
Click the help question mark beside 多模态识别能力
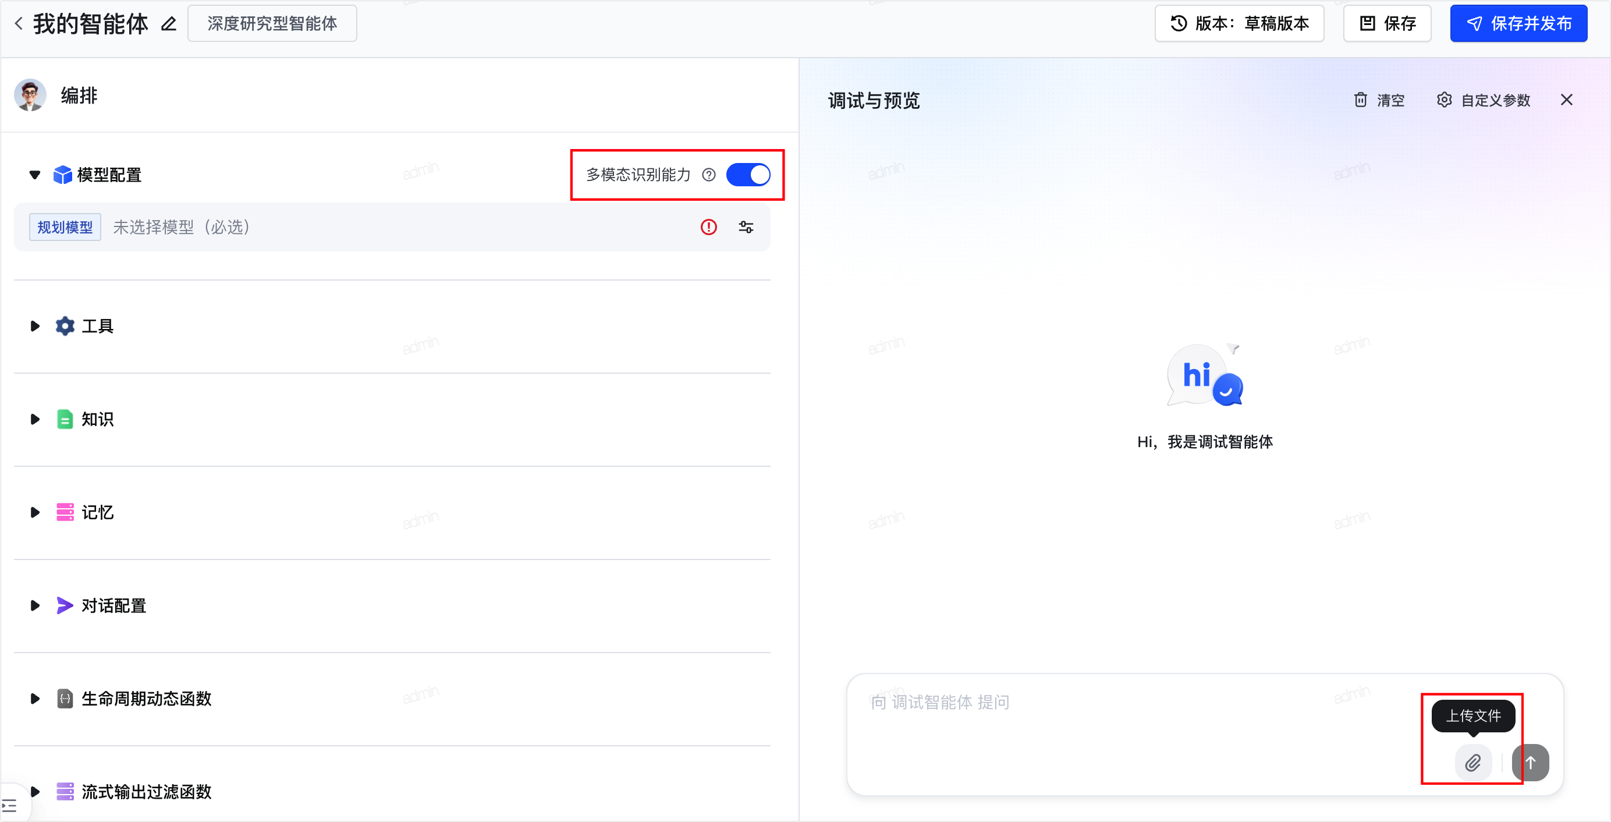click(x=708, y=175)
